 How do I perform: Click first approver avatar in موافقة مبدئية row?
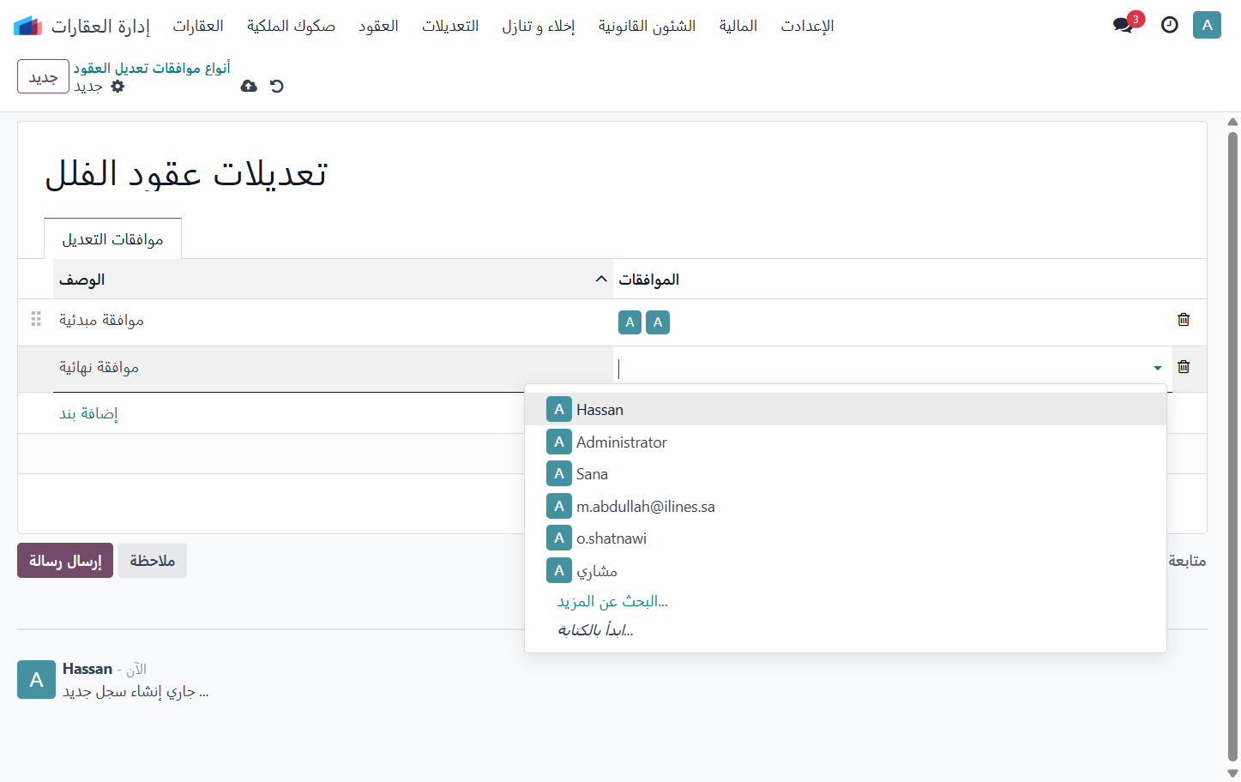coord(630,322)
